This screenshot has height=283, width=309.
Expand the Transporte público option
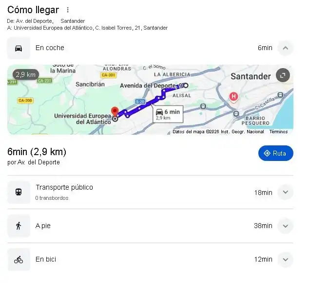(x=285, y=192)
